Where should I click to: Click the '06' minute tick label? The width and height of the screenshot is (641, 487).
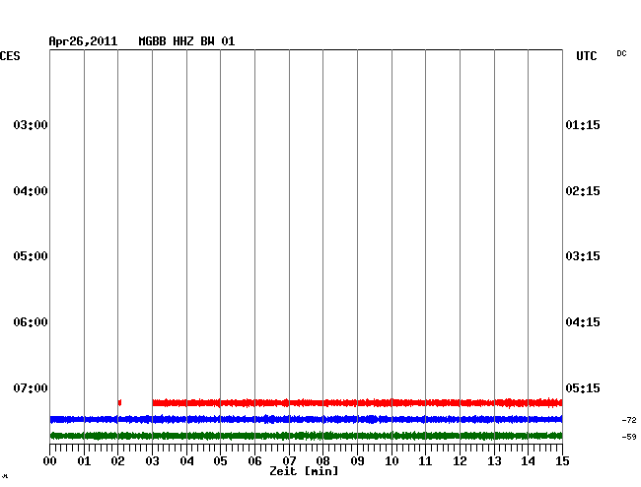[254, 460]
